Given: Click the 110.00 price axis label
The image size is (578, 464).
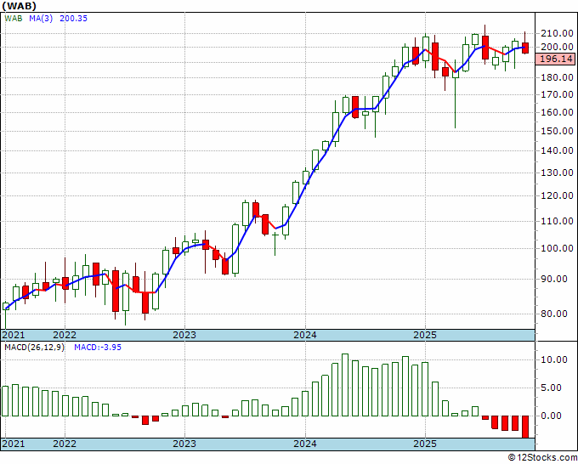Looking at the screenshot, I should tap(557, 222).
